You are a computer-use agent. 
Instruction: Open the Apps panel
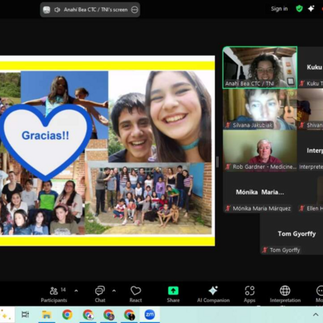click(250, 295)
